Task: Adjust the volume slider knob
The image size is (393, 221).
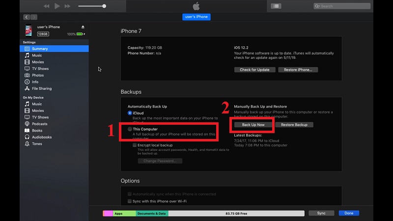Action: coord(104,6)
